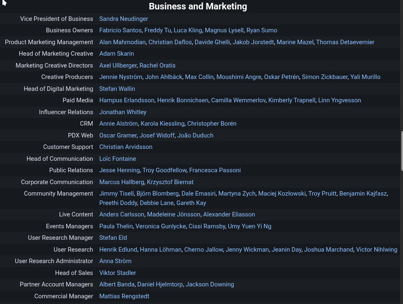This screenshot has height=304, width=403.
Task: Select Christopher Borén link
Action: tap(212, 124)
